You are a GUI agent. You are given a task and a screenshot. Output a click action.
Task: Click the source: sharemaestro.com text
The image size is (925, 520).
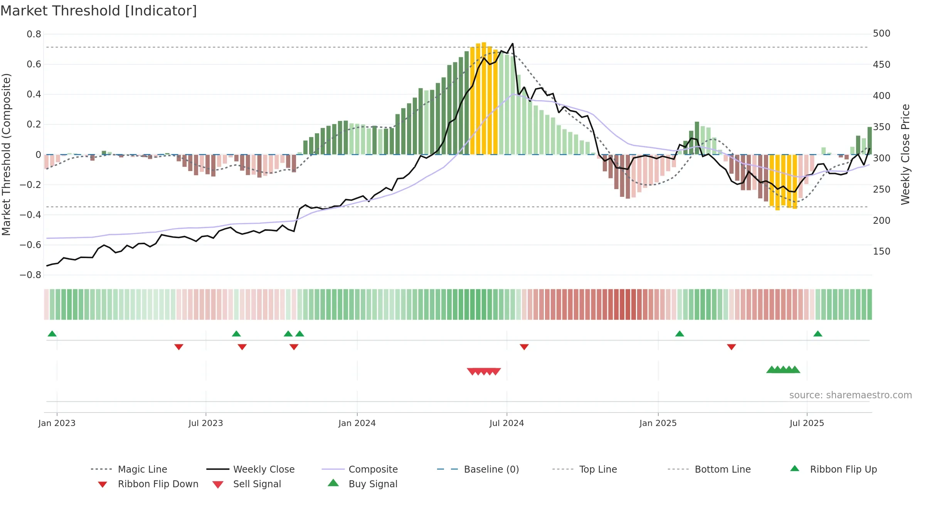click(x=851, y=395)
